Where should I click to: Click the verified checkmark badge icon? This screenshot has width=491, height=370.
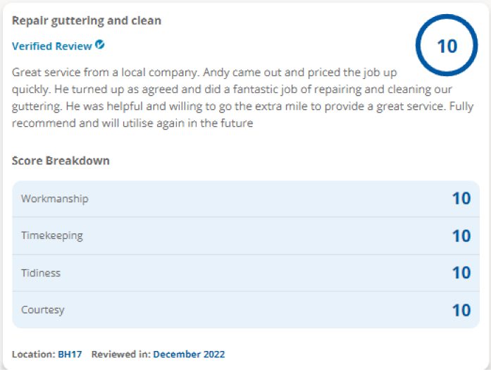pyautogui.click(x=100, y=45)
